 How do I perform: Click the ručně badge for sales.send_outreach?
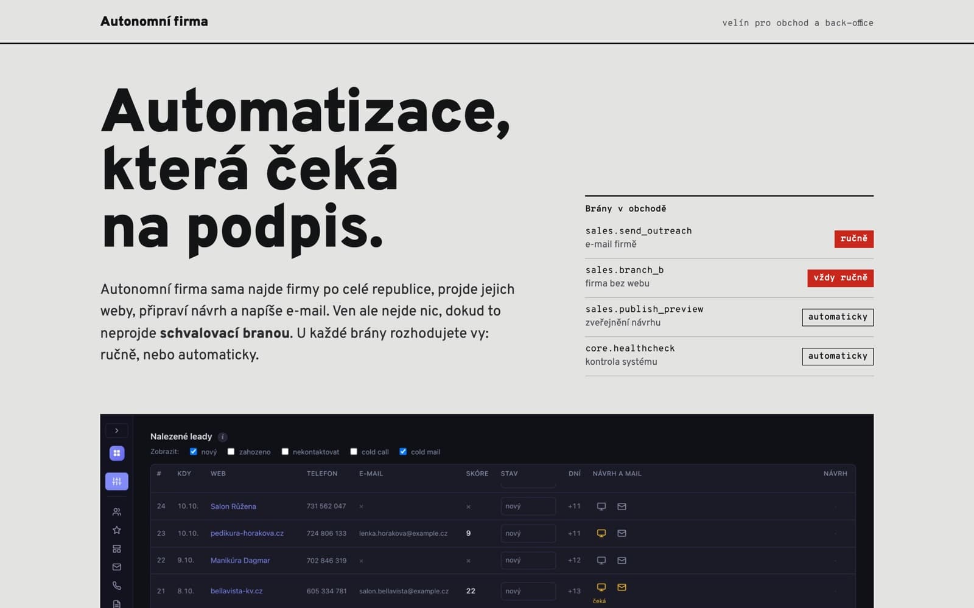tap(853, 239)
